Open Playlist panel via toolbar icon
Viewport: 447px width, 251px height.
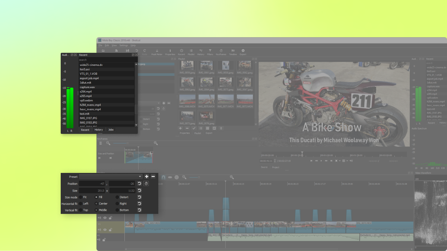point(191,52)
